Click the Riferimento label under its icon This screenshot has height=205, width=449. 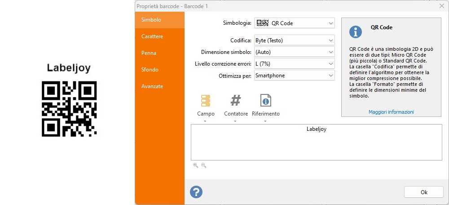(x=265, y=114)
